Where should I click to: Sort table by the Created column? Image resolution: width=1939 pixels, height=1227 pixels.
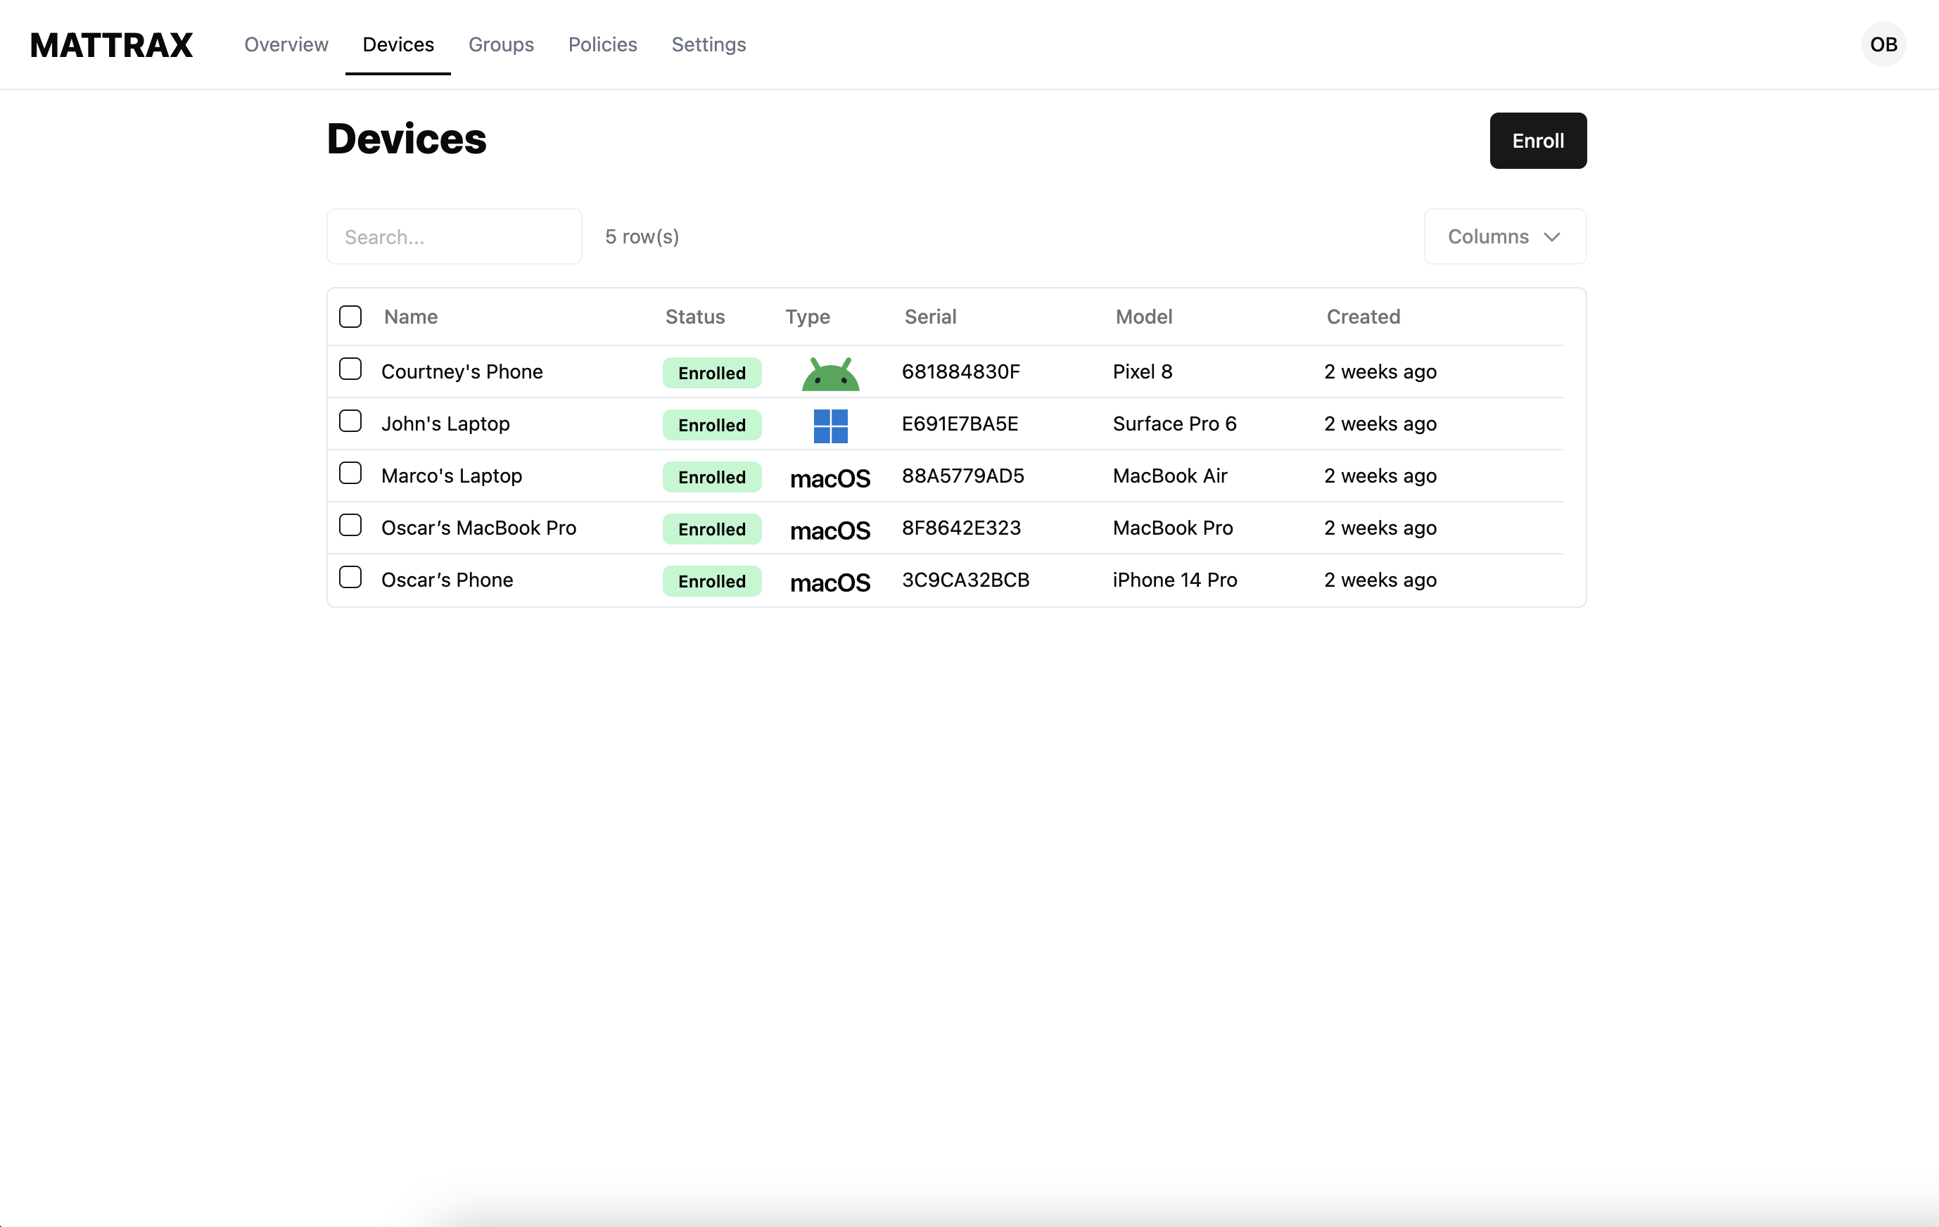click(1363, 317)
